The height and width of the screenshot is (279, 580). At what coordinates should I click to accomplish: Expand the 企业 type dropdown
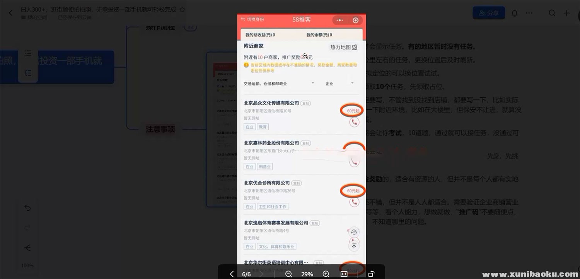pyautogui.click(x=339, y=83)
